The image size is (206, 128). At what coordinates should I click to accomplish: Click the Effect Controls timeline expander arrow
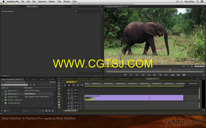pyautogui.click(x=76, y=11)
